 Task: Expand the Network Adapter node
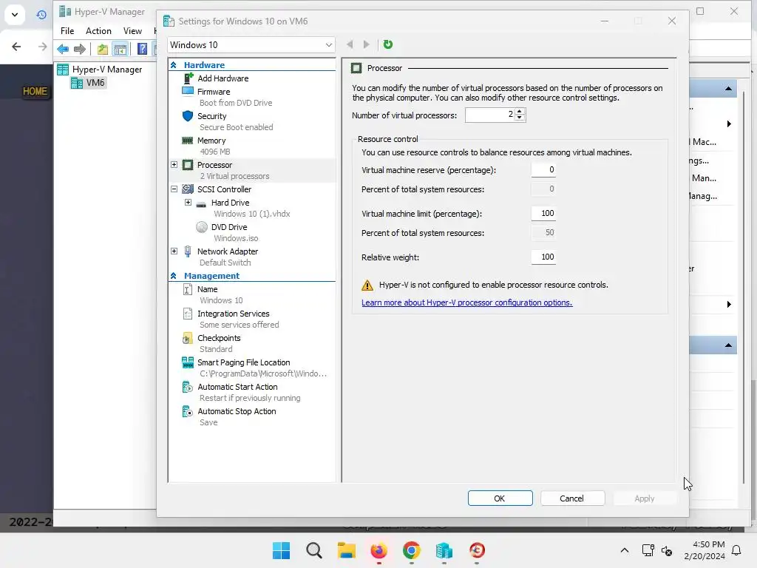(x=174, y=251)
